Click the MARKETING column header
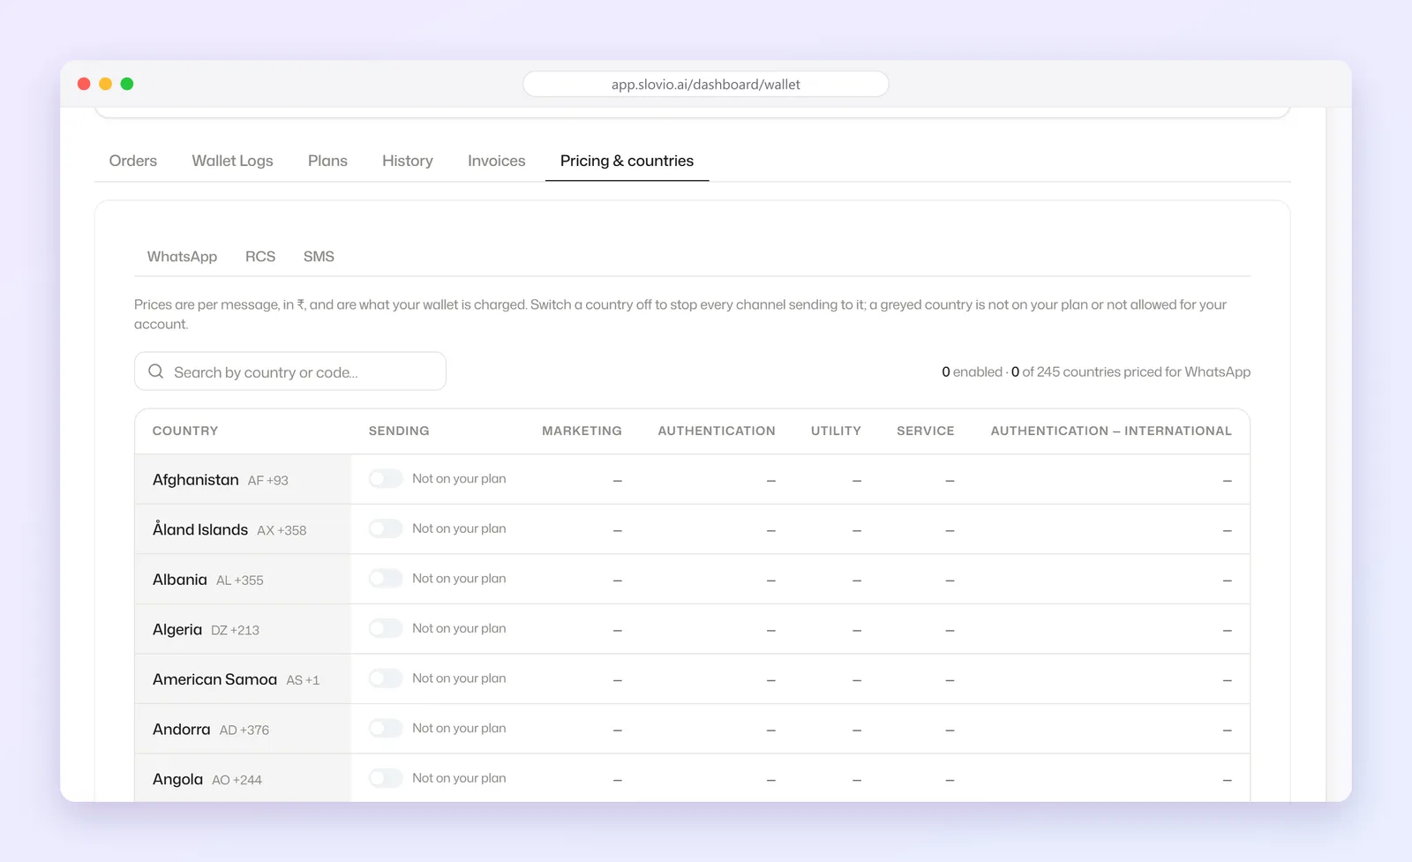Viewport: 1412px width, 862px height. (x=582, y=431)
